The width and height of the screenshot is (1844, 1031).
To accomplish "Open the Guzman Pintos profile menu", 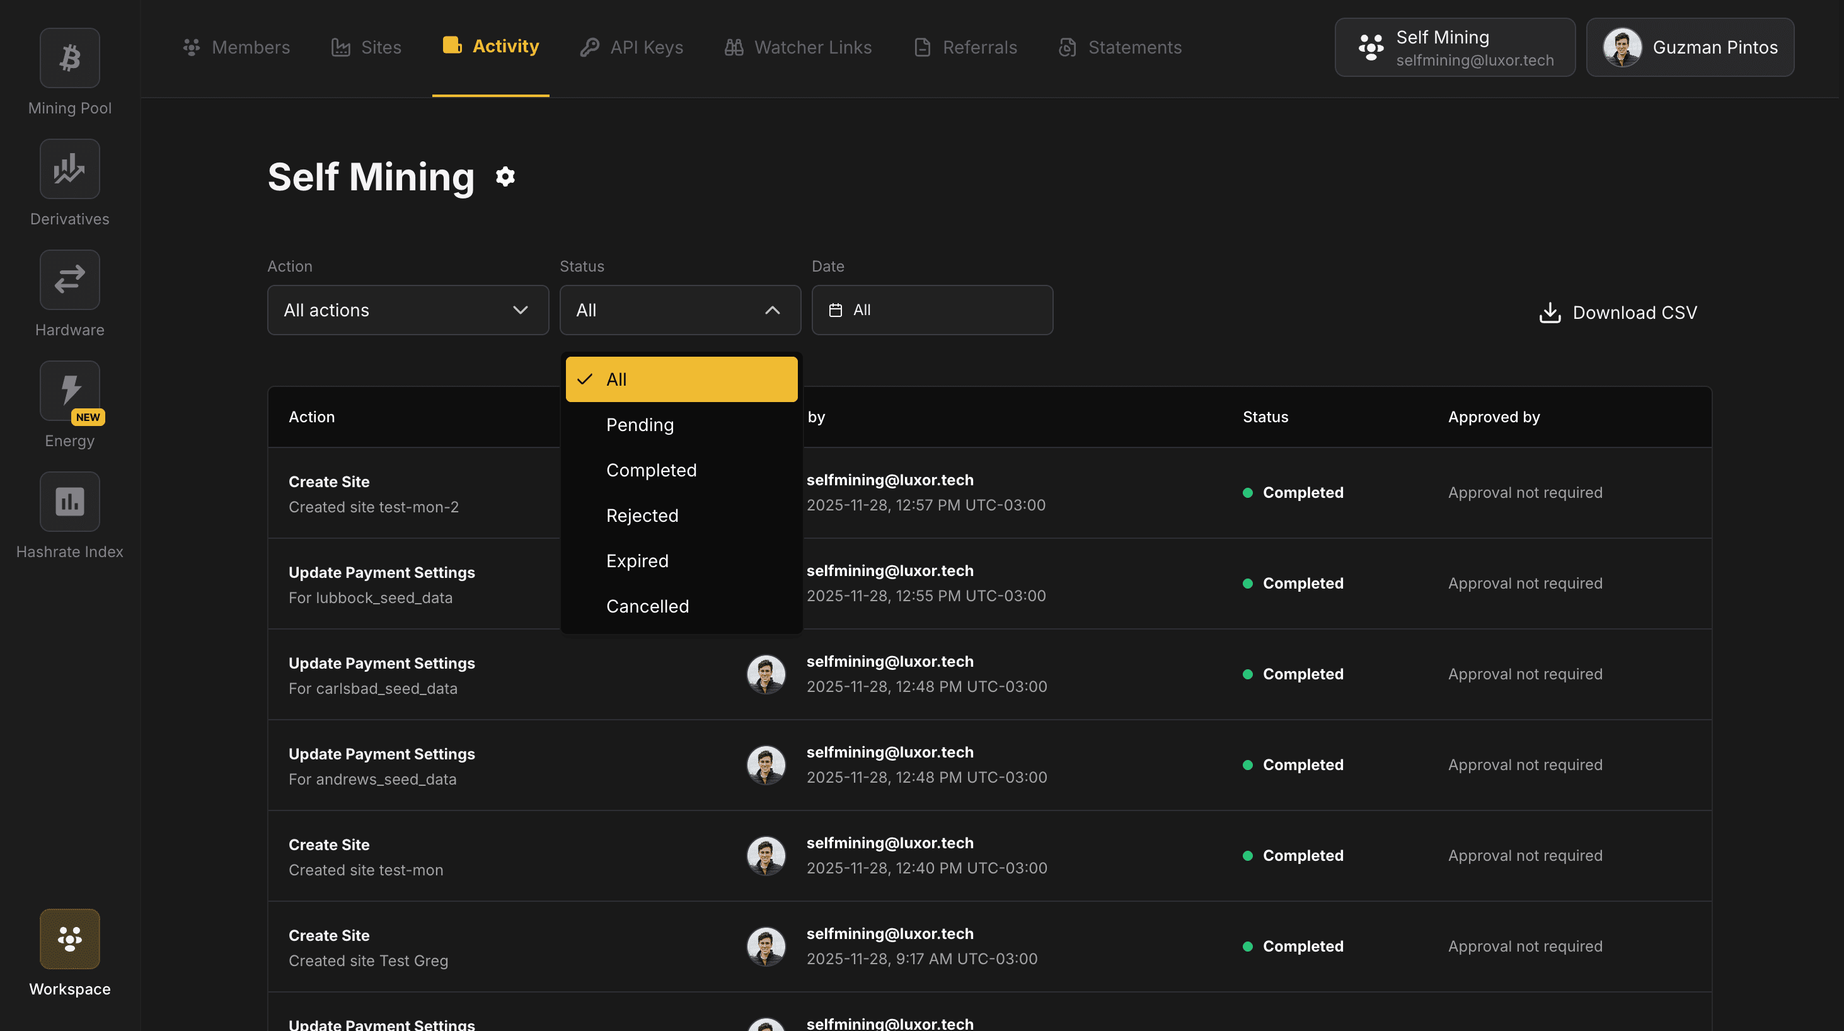I will tap(1690, 47).
